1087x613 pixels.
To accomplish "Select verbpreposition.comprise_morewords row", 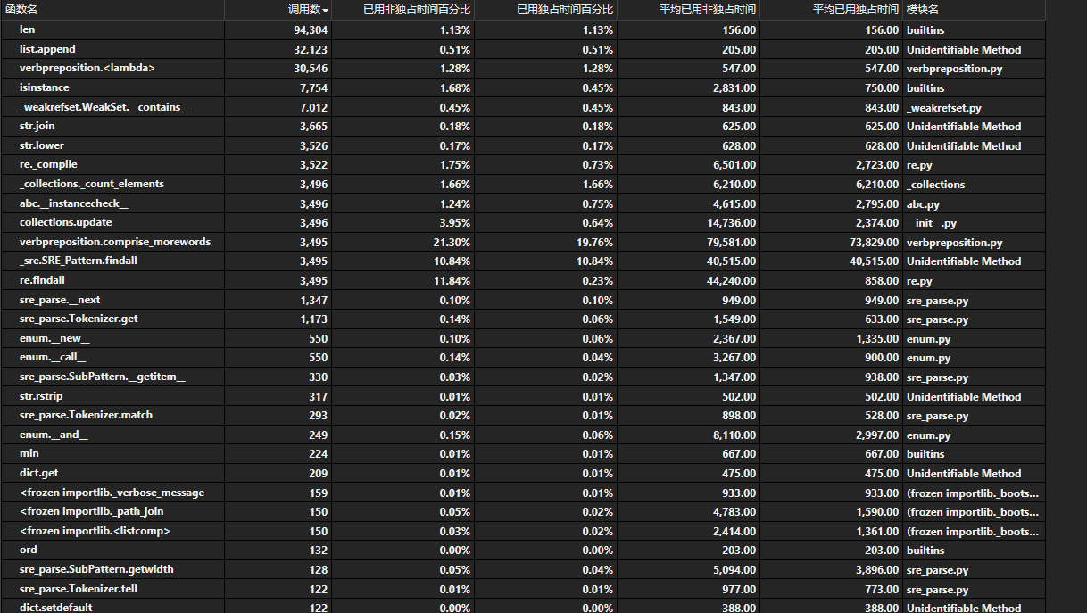I will click(x=114, y=242).
